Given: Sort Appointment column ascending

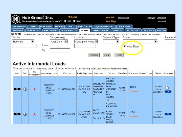Looking at the screenshot, I should click(x=54, y=74).
